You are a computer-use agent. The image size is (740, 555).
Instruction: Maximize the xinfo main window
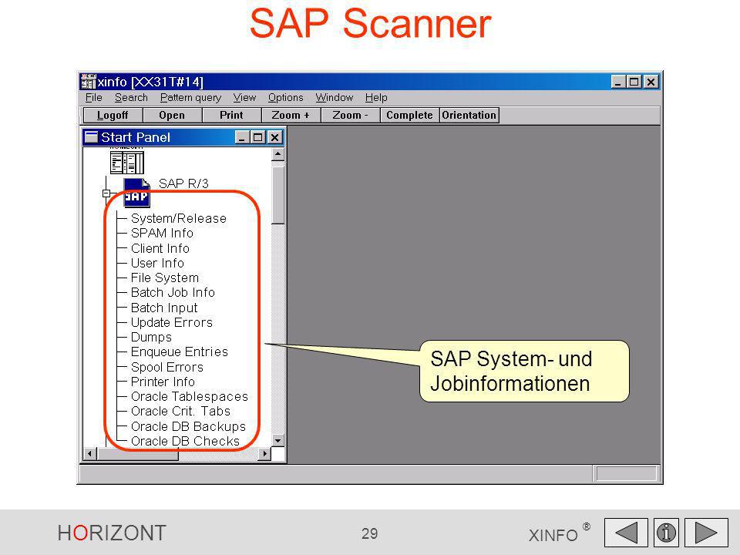[634, 82]
